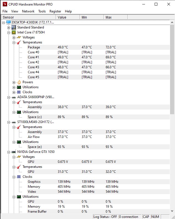175x219 pixels.
Task: Click the NVIDIA GeForce GTX 1050 card icon
Action: pos(13,152)
